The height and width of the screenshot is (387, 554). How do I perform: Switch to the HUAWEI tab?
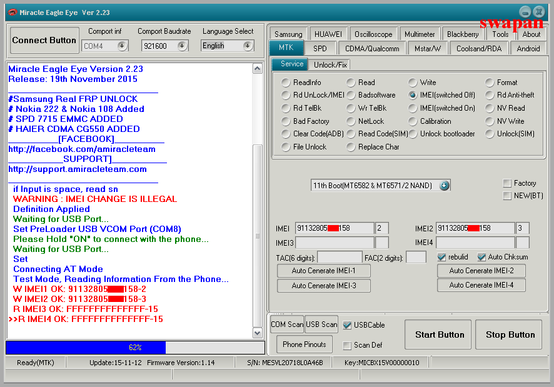[328, 34]
